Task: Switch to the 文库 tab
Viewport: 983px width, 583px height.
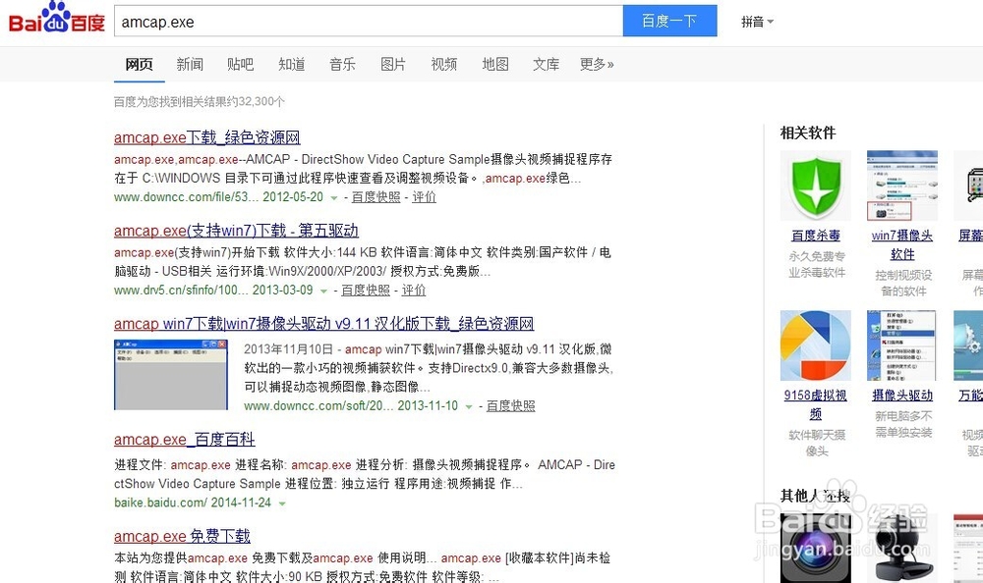Action: pos(546,64)
